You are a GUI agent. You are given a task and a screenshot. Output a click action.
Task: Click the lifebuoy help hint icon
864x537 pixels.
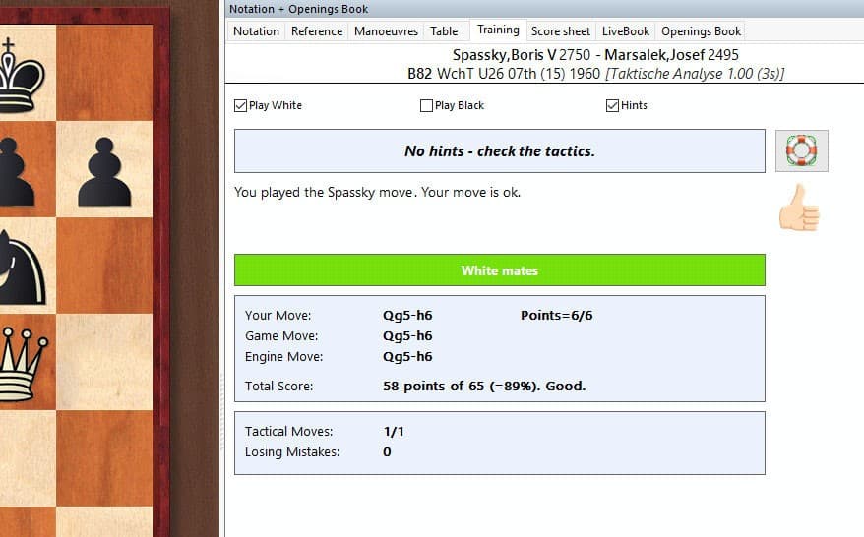801,150
